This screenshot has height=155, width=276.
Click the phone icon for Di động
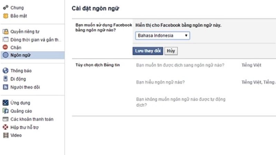(6, 79)
